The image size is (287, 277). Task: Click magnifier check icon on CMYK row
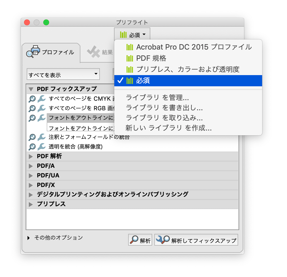[32, 99]
